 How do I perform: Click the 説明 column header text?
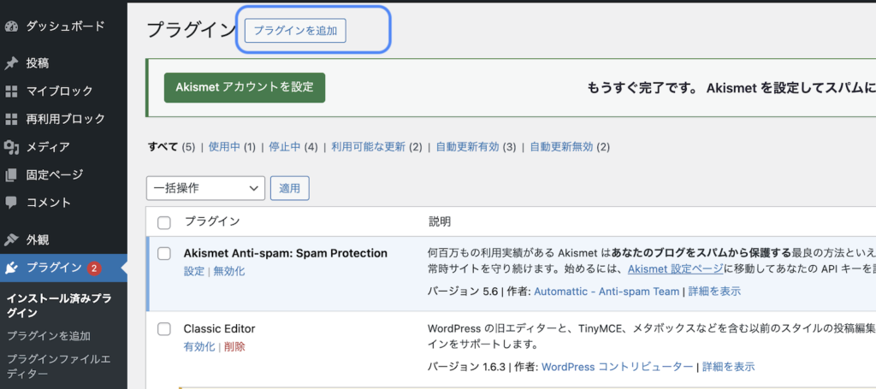(440, 221)
